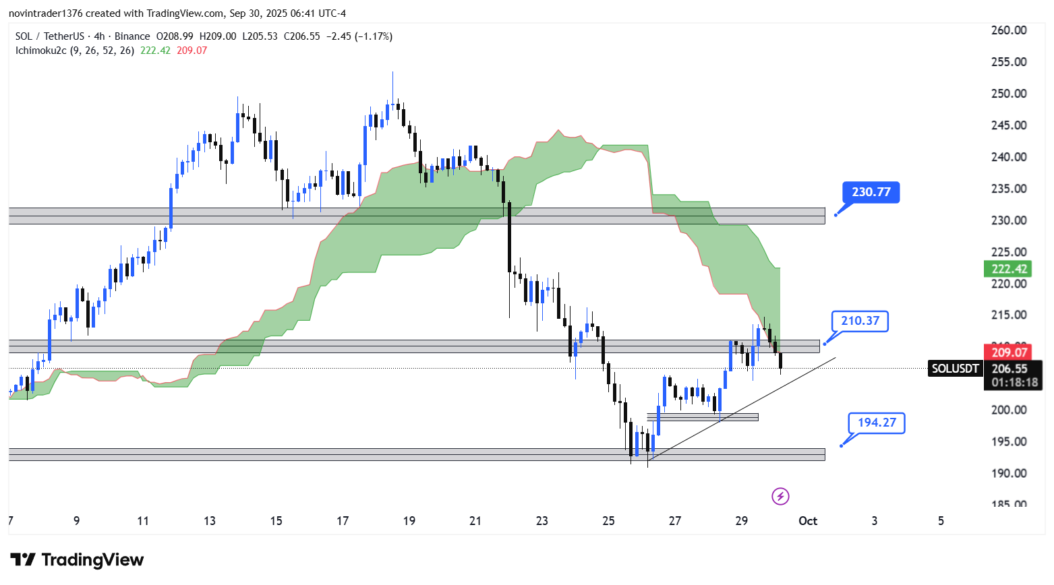Select the 230.77 price callout label

871,192
